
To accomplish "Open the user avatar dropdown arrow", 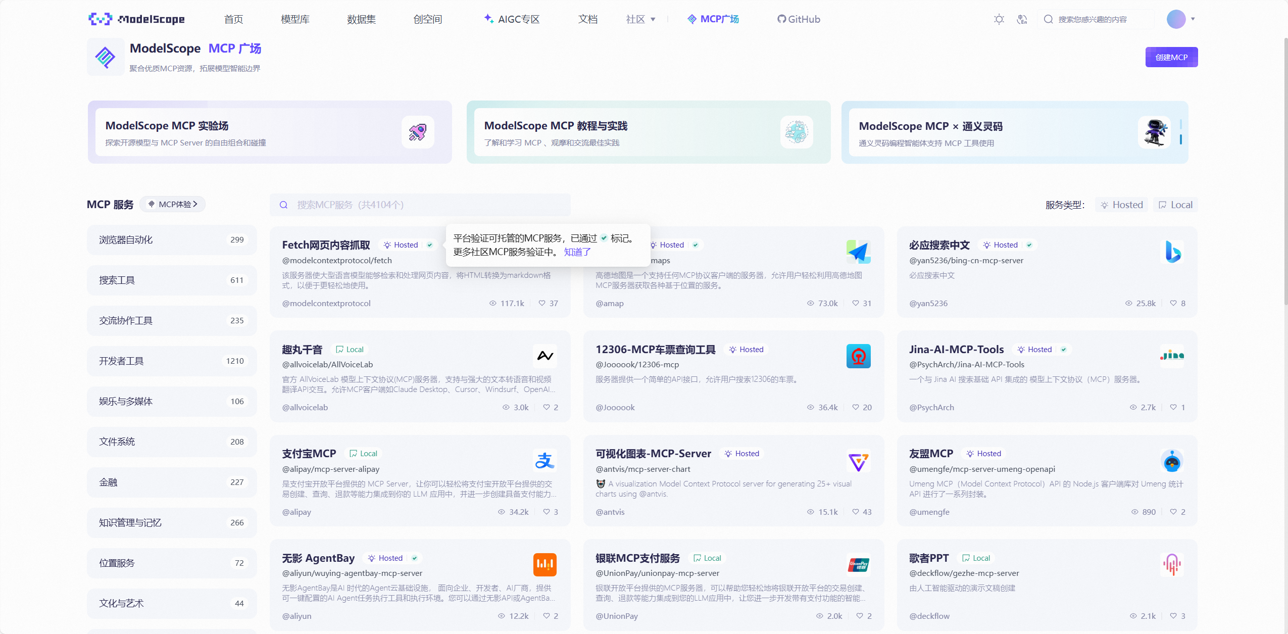I will pos(1193,19).
